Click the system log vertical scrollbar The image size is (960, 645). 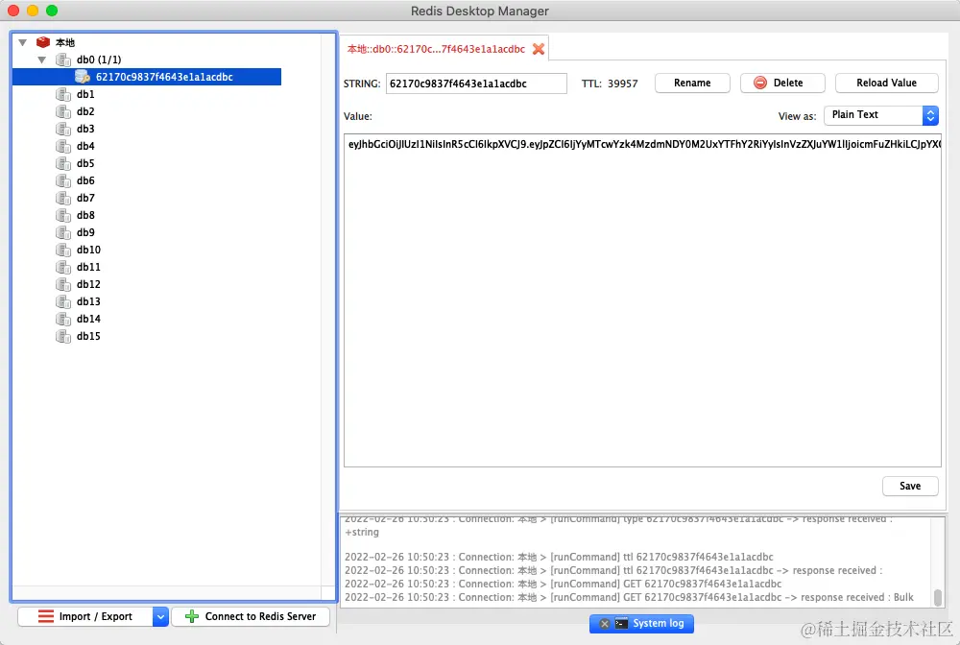tap(937, 597)
